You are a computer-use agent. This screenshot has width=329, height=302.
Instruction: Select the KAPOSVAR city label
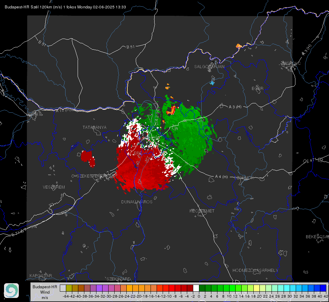[x=41, y=275]
